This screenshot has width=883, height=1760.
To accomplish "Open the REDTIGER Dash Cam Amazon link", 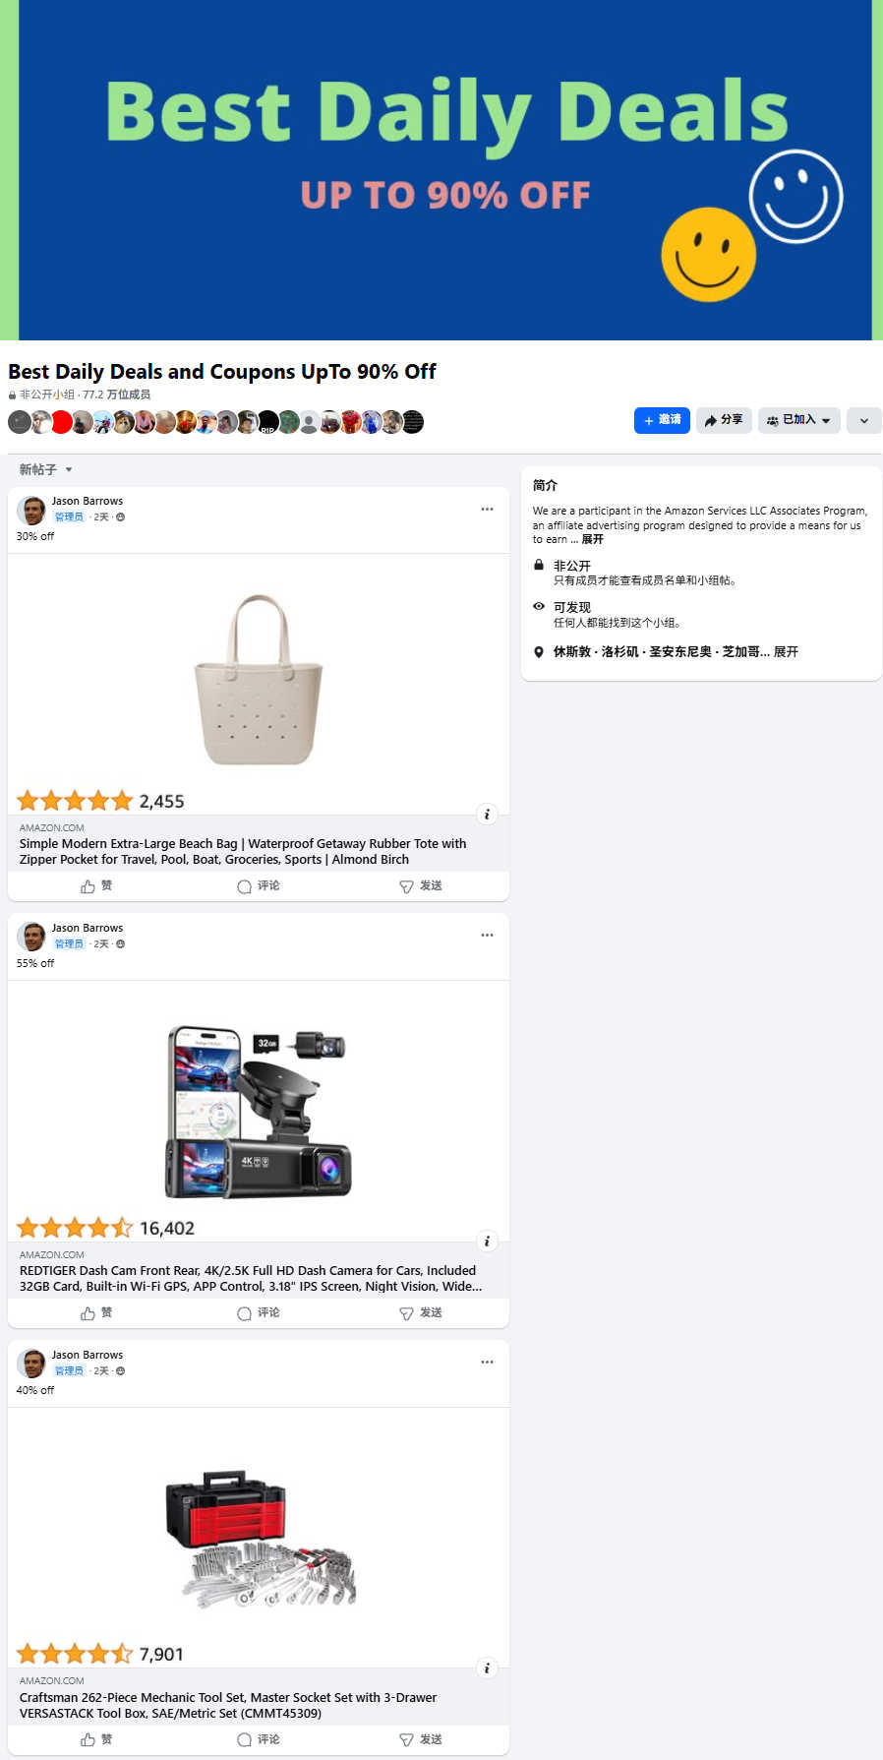I will coord(251,1279).
